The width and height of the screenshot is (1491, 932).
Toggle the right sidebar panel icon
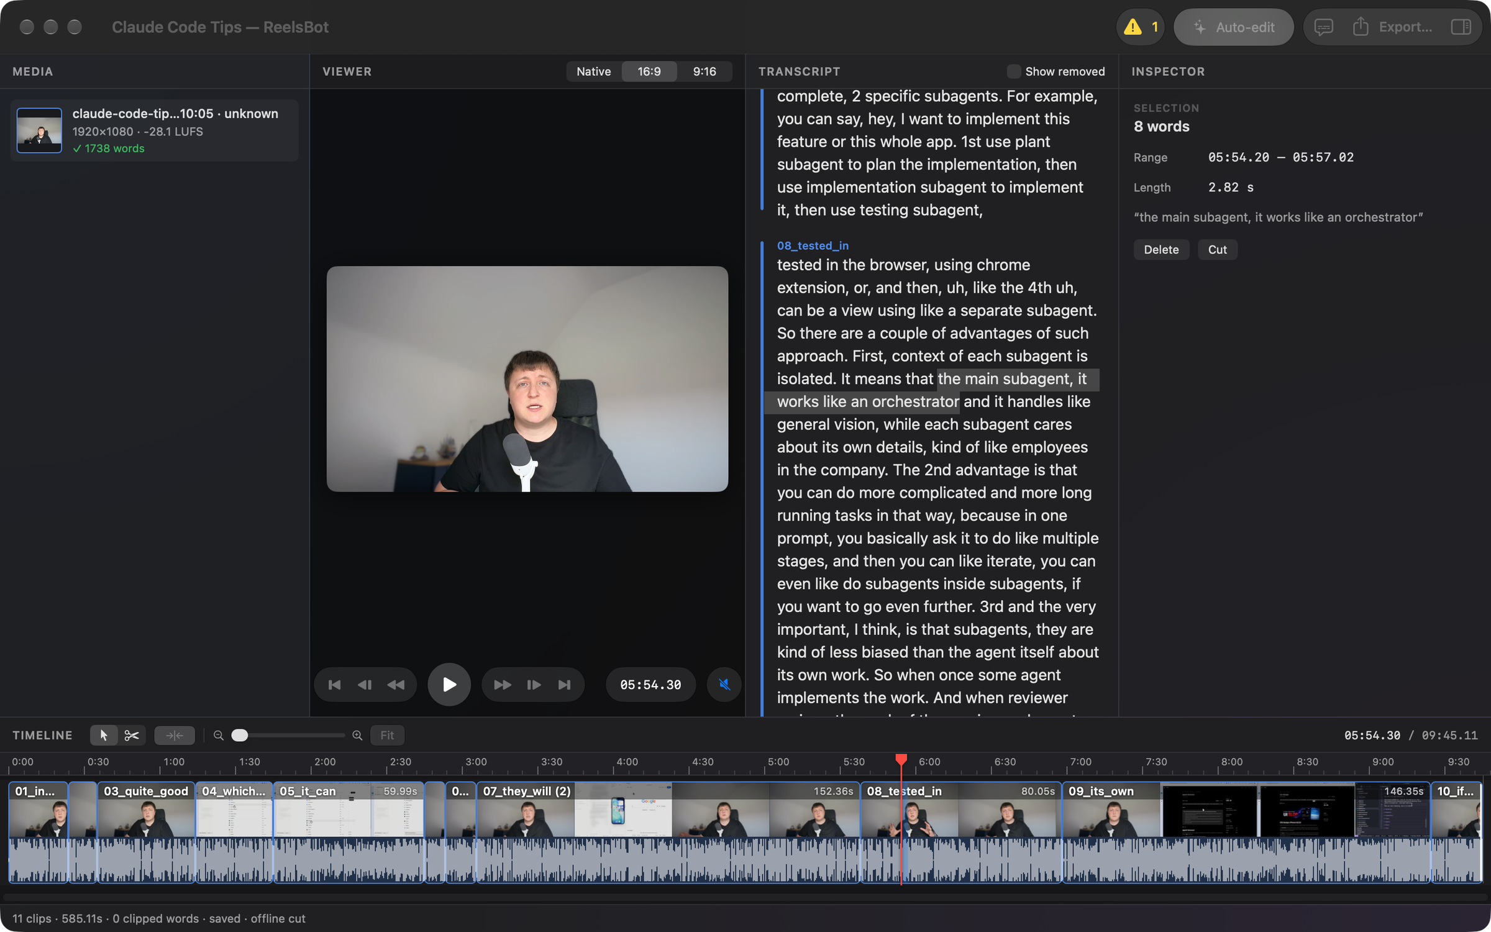[1461, 27]
